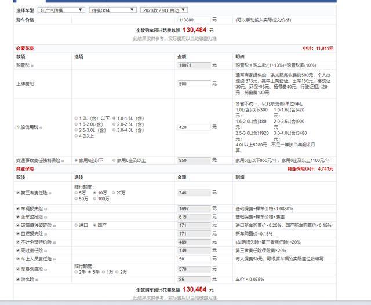Select the 4.0以上 displacement radio

[76, 136]
